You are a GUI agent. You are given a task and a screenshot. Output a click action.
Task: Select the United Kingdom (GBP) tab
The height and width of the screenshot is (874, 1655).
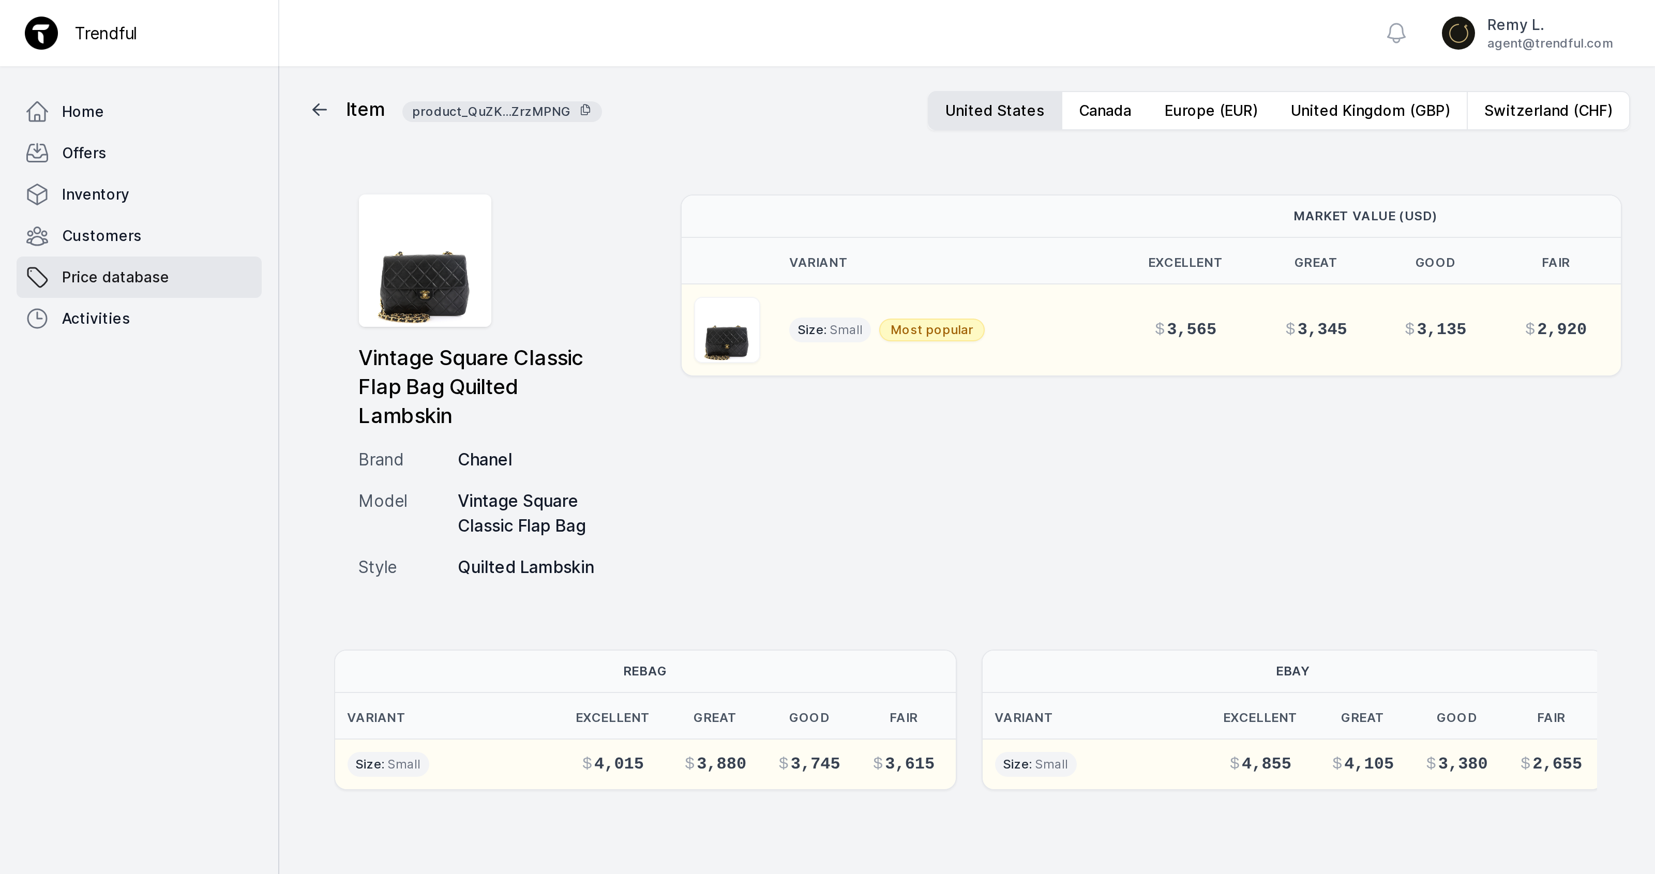(1370, 111)
